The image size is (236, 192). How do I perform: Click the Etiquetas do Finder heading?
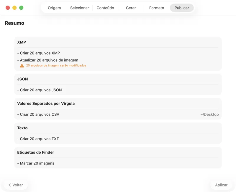pyautogui.click(x=35, y=152)
